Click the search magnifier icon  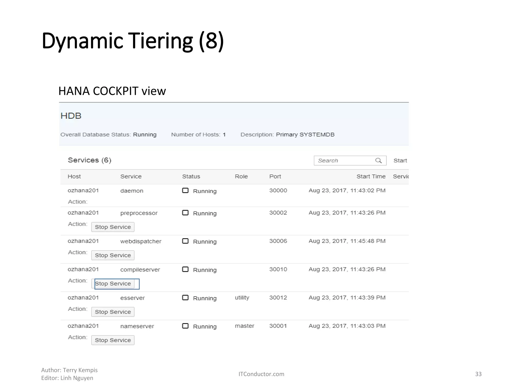coord(378,161)
